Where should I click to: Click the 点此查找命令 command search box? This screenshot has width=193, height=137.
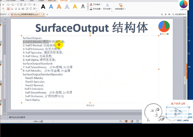179,14
